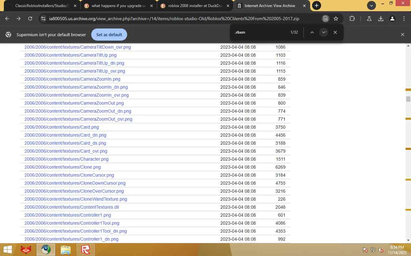Open the Controller1_dn.png link

point(72,239)
